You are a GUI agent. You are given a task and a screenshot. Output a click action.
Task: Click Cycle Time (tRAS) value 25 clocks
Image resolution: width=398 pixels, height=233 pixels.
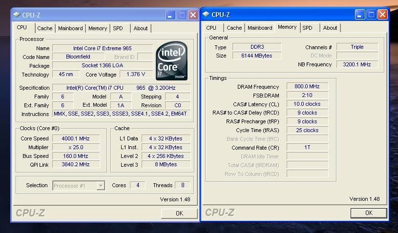[307, 130]
